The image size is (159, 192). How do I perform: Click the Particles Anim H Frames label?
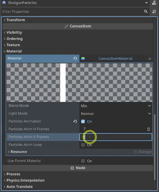coord(29,129)
